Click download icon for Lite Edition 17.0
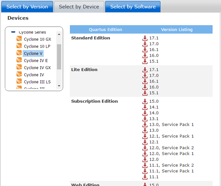 tap(145, 76)
